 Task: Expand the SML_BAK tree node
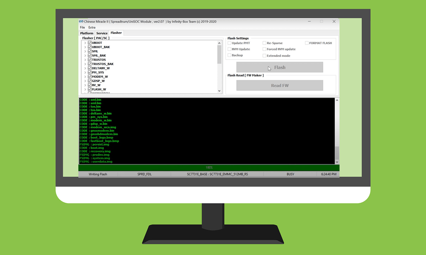click(85, 56)
